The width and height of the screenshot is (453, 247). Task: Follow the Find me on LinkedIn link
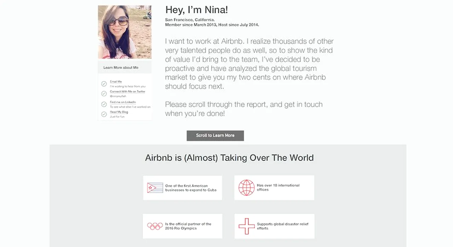click(x=123, y=102)
